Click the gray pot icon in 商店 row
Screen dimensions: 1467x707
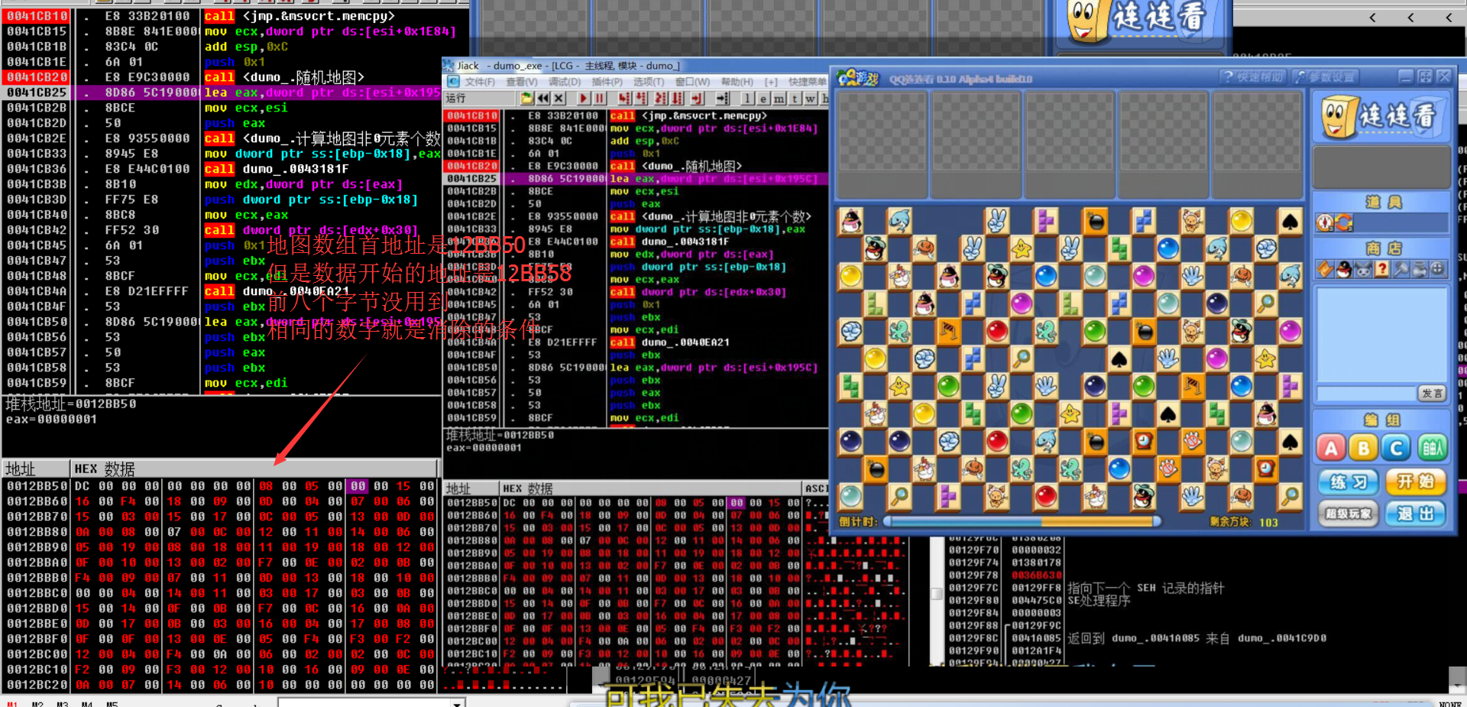1419,269
